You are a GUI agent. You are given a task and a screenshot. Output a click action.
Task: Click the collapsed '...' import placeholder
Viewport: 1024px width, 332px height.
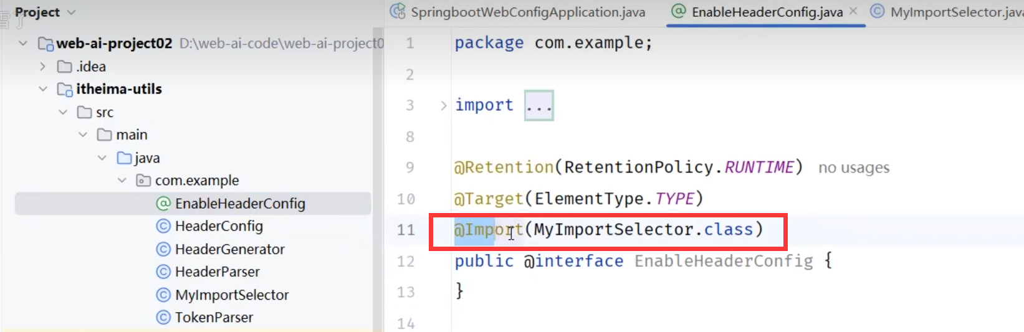(538, 105)
